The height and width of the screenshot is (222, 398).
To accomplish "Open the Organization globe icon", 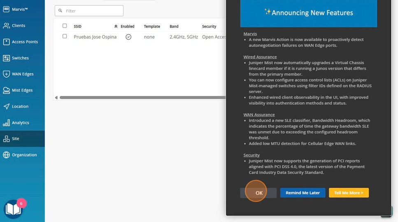I will pyautogui.click(x=6, y=155).
